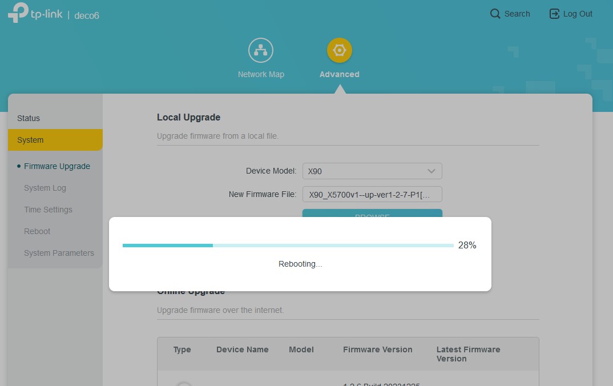Click the Latest Firmware Version column header
This screenshot has height=386, width=613.
click(468, 354)
